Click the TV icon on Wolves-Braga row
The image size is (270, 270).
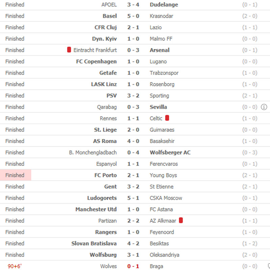(268, 266)
